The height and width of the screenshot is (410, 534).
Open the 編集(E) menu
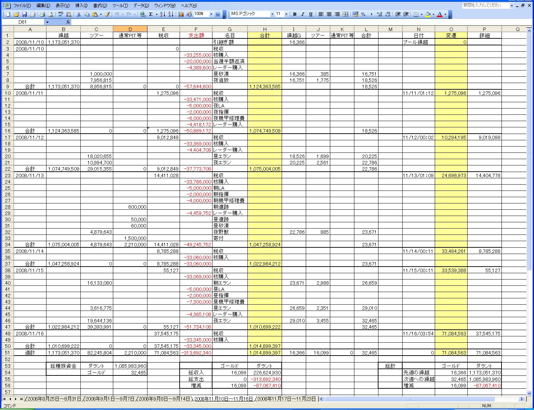pyautogui.click(x=43, y=6)
